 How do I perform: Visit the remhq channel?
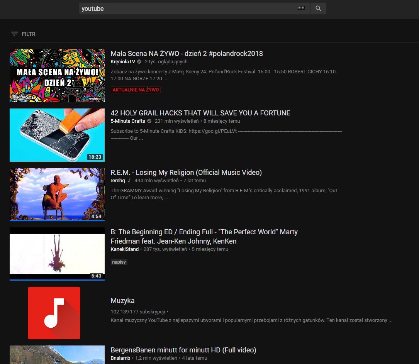(118, 181)
